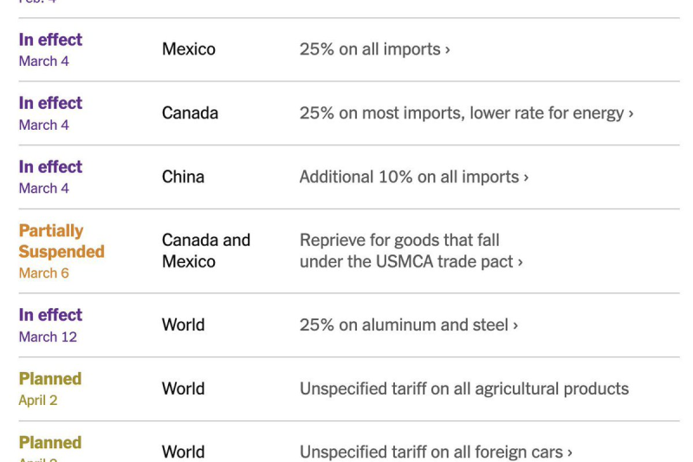Click "World" in the aluminum and steel row
Viewport: 693px width, 462px height.
click(x=183, y=325)
